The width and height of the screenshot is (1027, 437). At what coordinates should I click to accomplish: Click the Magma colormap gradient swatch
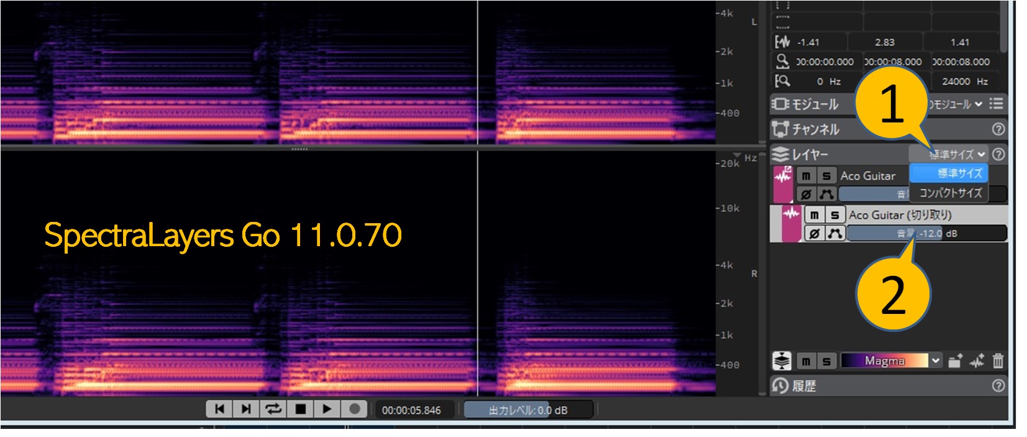click(884, 361)
